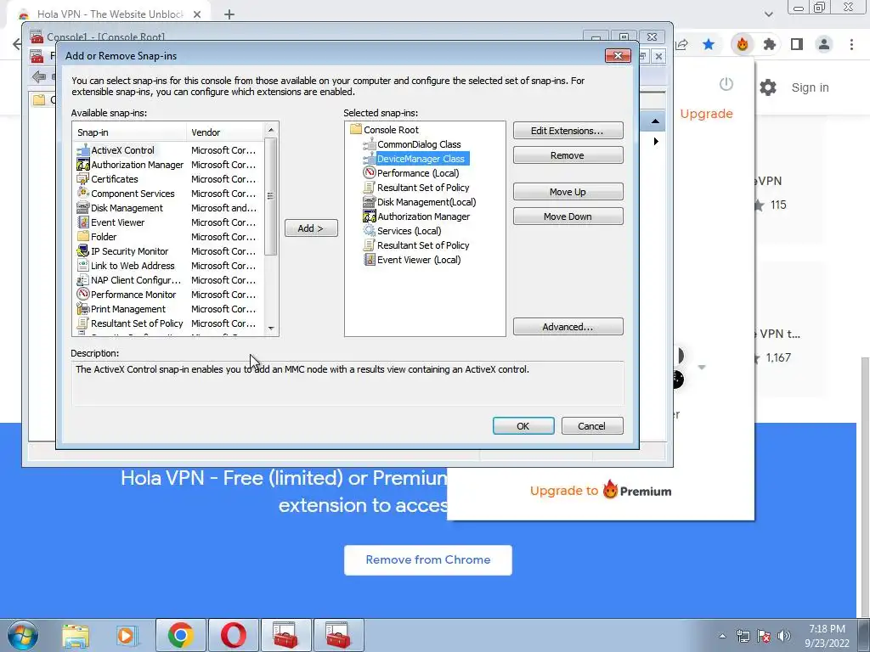
Task: Close the Add or Remove Snap-ins dialog
Action: pyautogui.click(x=618, y=55)
